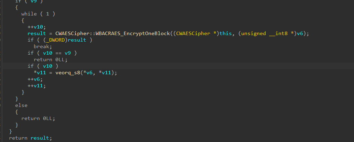Screen dimensions: 354x142
Task: Click the '++v10;' increment statement
Action: point(36,27)
